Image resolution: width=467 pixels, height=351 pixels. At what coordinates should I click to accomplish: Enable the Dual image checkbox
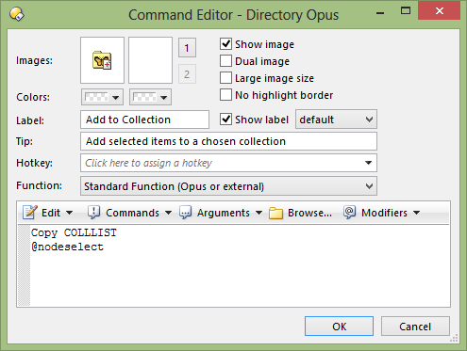click(225, 61)
